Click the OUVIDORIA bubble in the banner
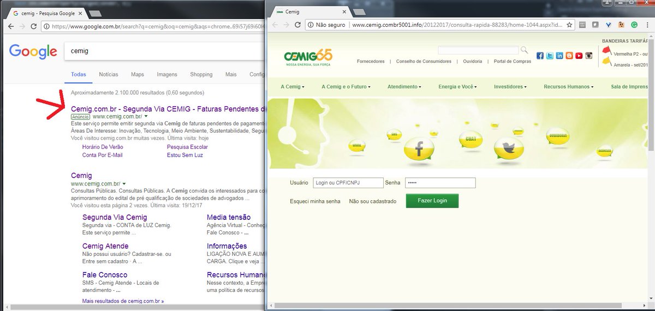 click(x=558, y=135)
